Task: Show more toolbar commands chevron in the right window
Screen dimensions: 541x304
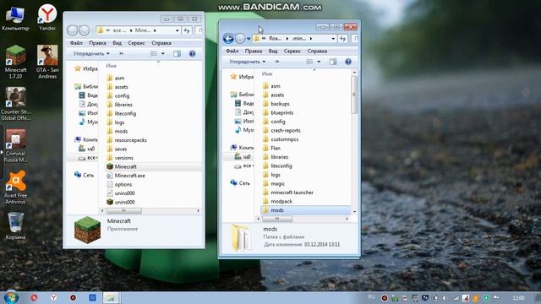Action: 277,62
